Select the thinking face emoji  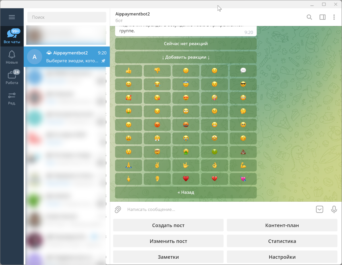click(x=243, y=111)
